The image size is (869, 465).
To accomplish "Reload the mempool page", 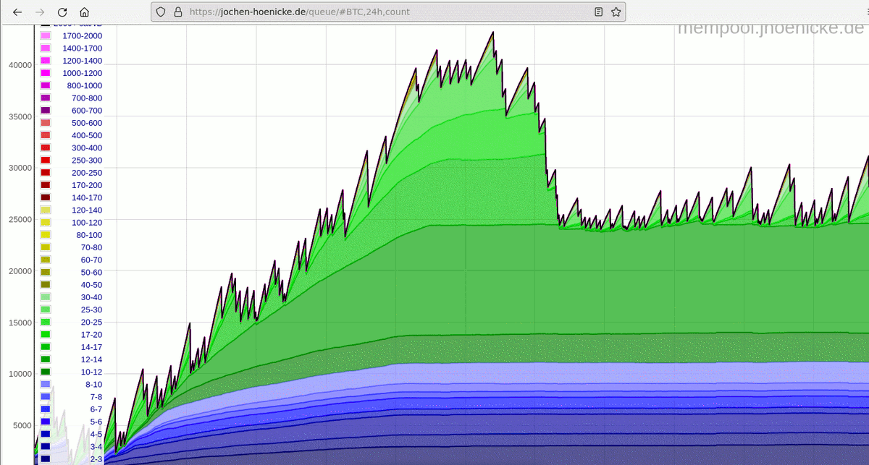I will (x=62, y=12).
